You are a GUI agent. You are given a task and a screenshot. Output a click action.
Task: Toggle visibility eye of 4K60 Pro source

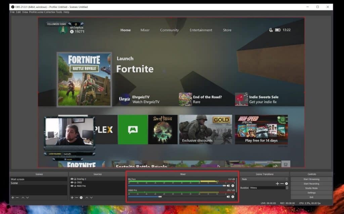pyautogui.click(x=72, y=186)
